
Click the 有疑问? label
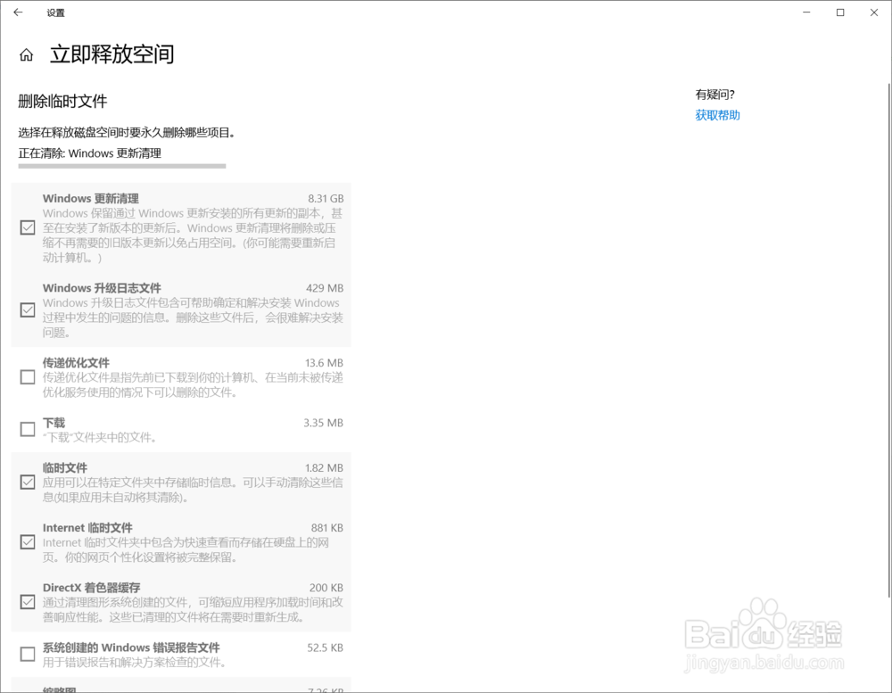[714, 95]
